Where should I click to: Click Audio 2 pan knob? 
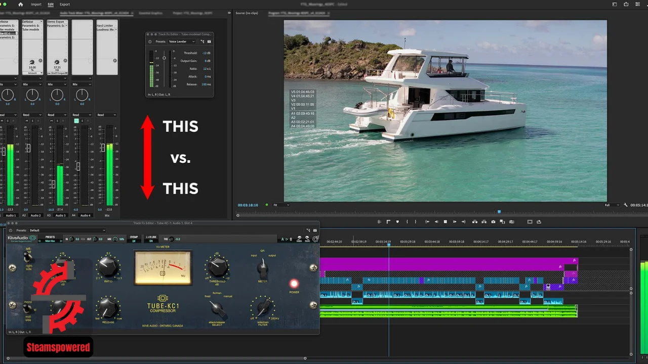[32, 95]
